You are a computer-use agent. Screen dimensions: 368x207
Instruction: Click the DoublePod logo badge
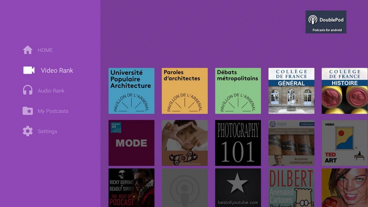pos(326,22)
